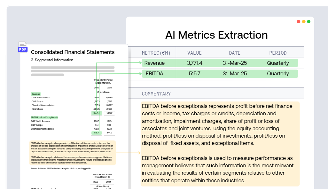The image size is (328, 189).
Task: Click the '(€ in millions)' label under the 2025/2024 headers
Action: pos(103,92)
